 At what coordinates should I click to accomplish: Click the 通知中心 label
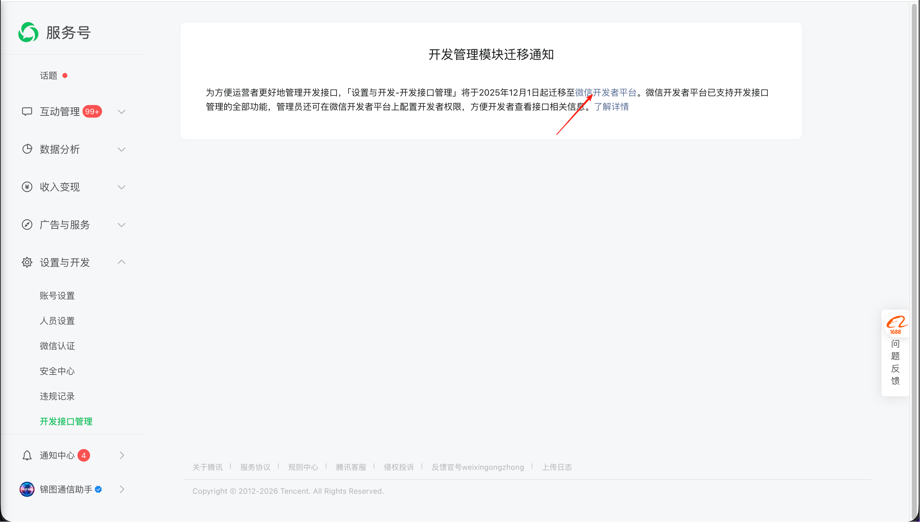pos(57,455)
